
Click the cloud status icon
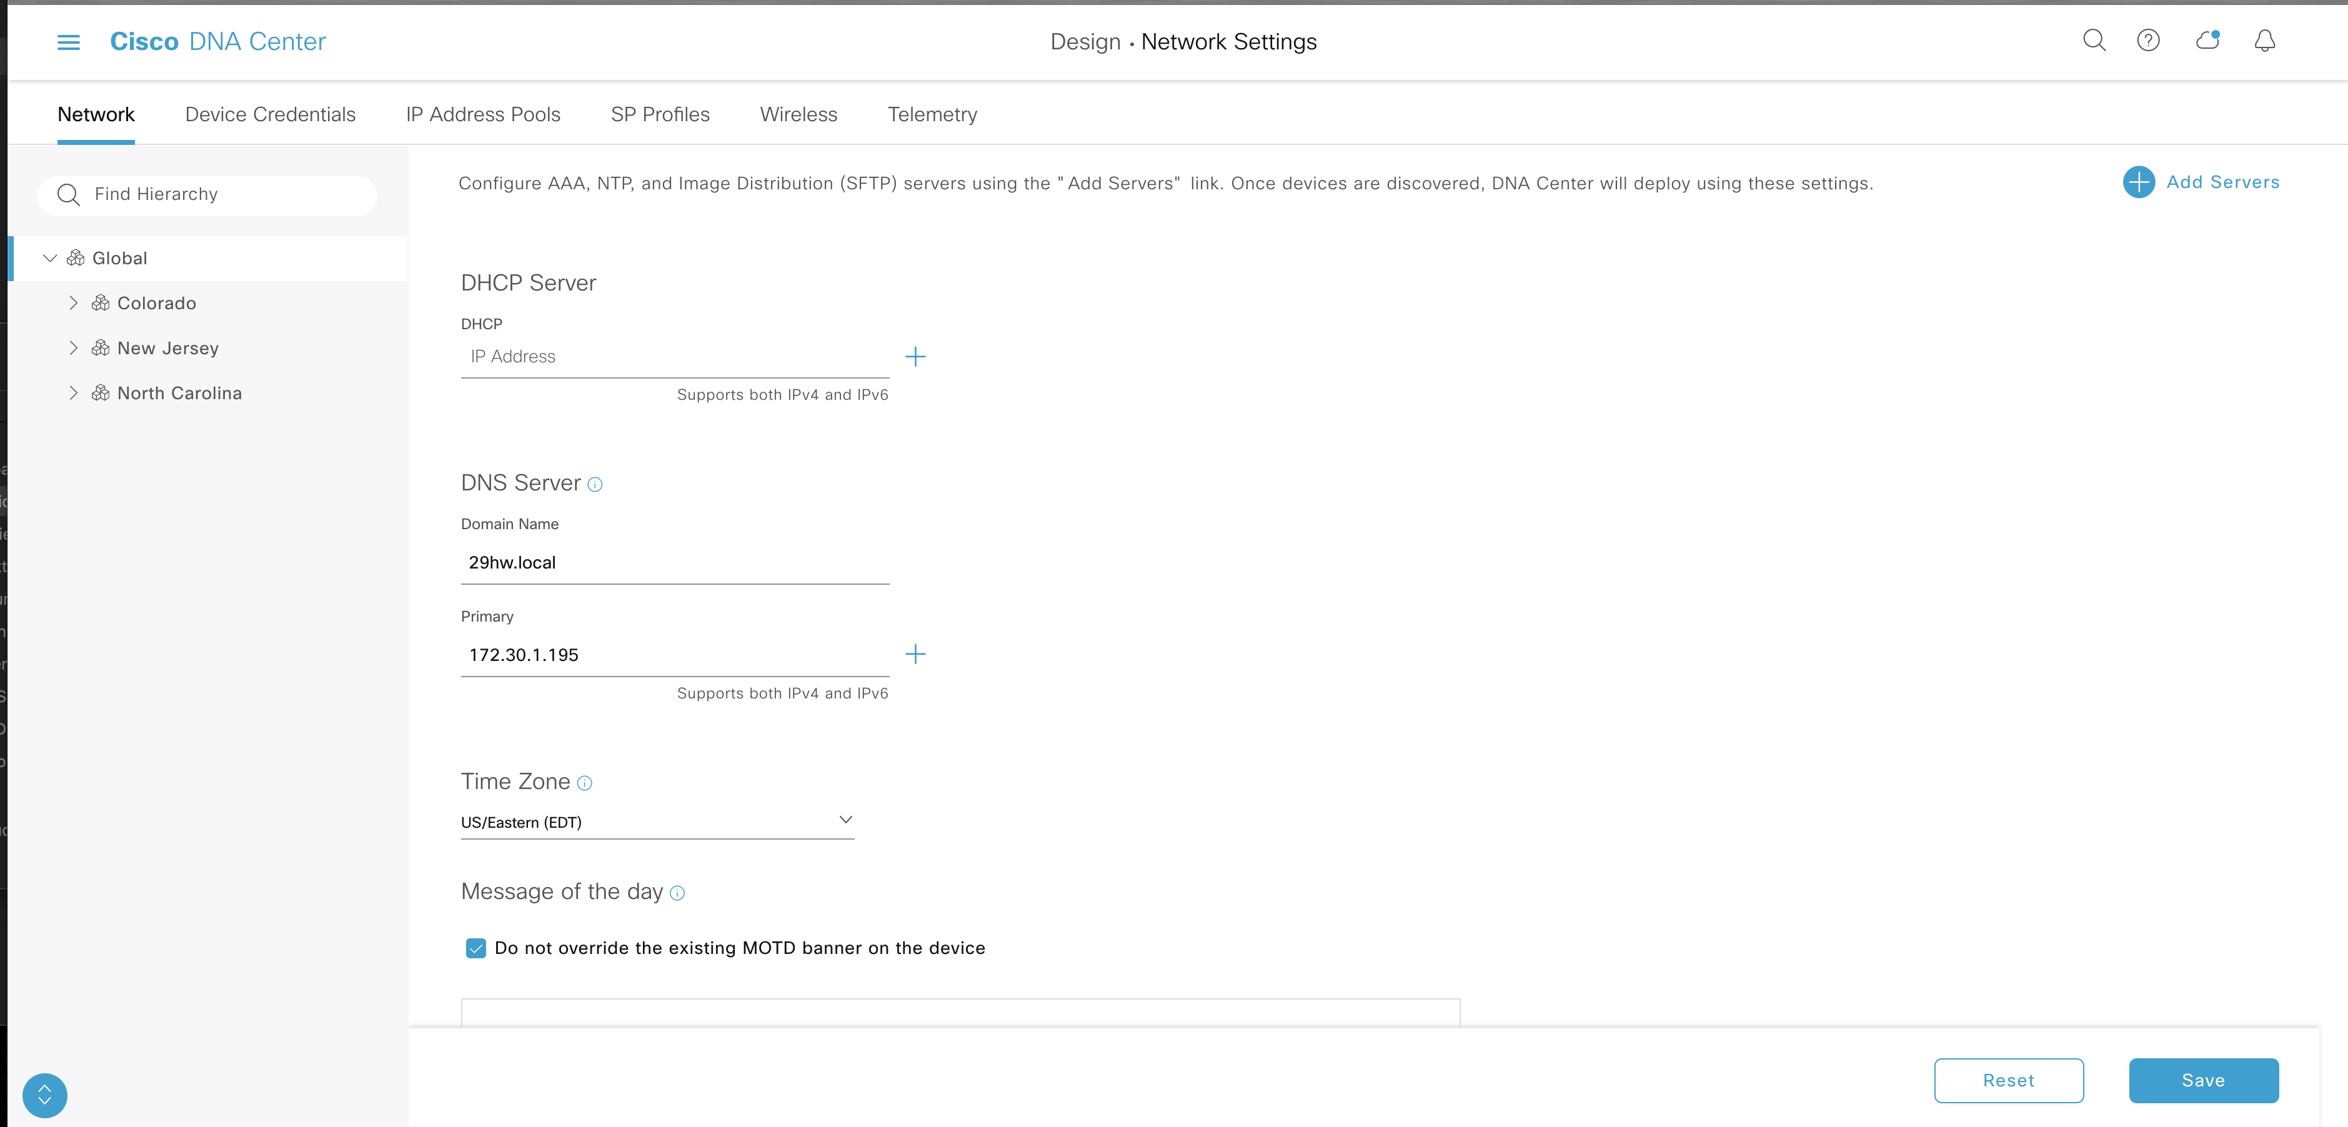(x=2207, y=40)
